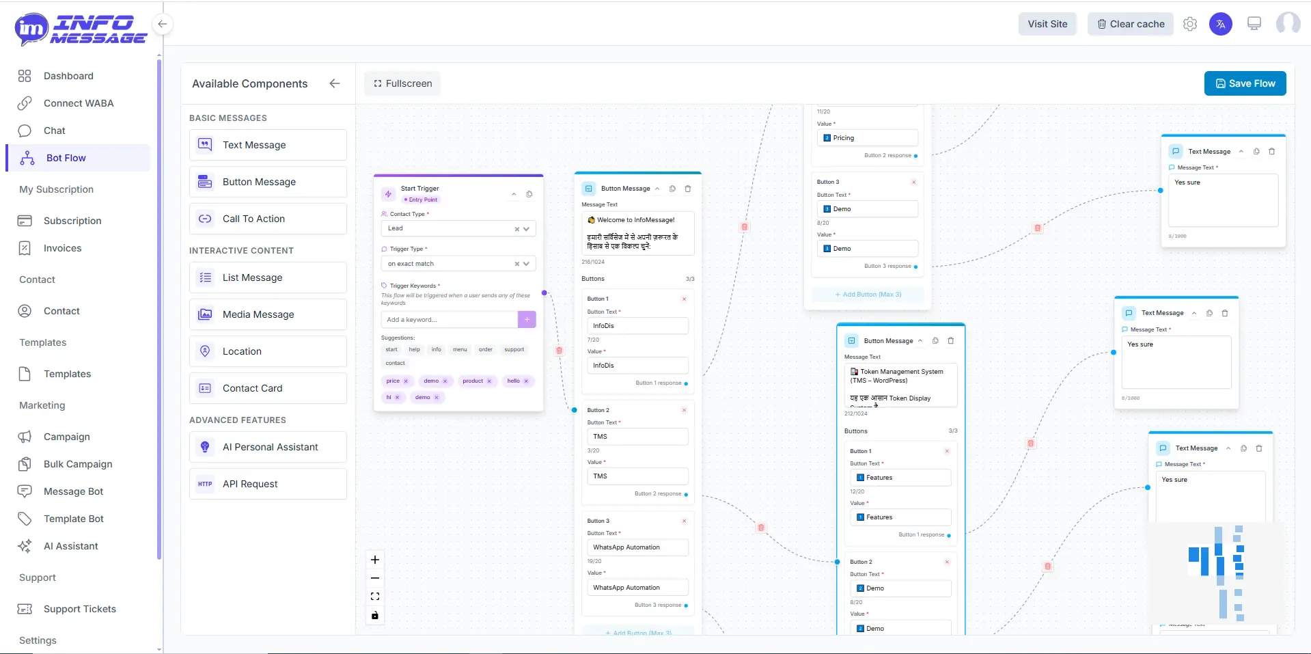Click the Save Flow button
Viewport: 1311px width, 654px height.
1245,83
